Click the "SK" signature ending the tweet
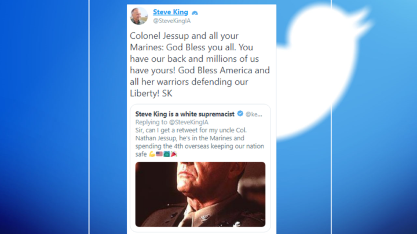 click(167, 94)
